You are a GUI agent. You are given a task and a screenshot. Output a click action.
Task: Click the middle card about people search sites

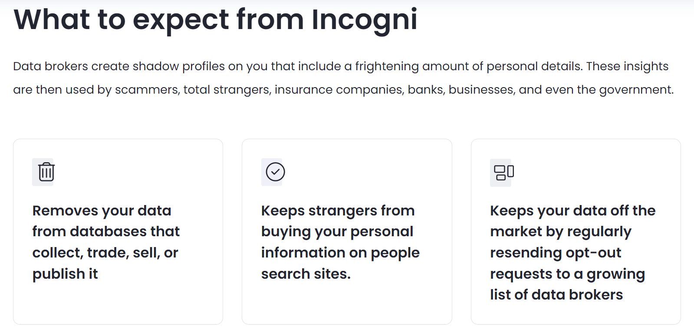(347, 231)
